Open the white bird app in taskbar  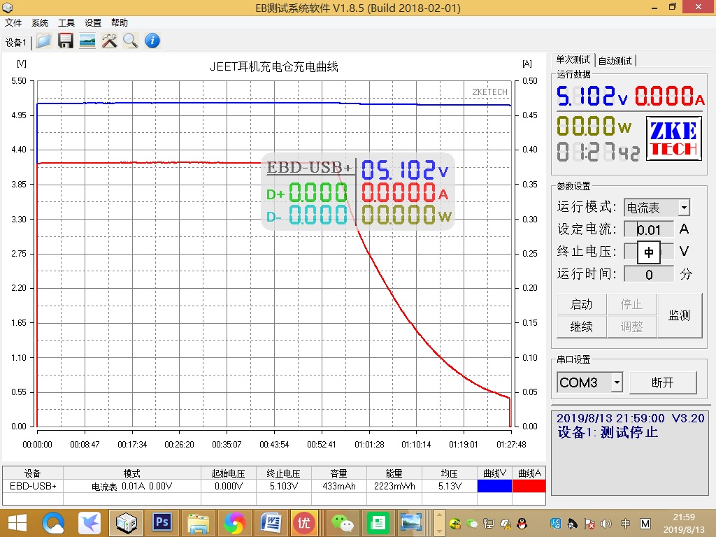tap(89, 523)
